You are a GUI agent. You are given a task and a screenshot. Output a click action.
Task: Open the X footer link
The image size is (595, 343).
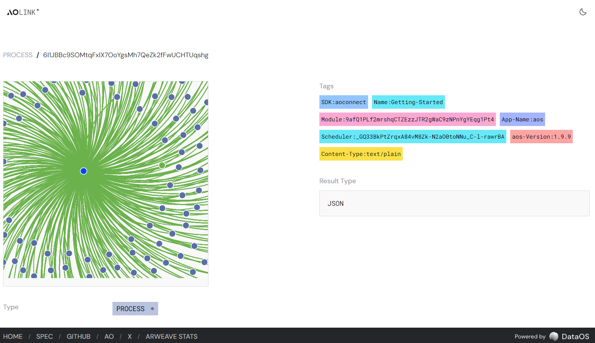(130, 336)
